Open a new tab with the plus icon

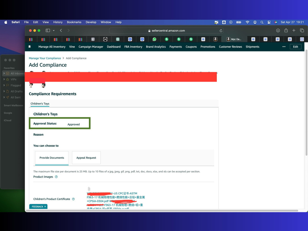(x=294, y=30)
